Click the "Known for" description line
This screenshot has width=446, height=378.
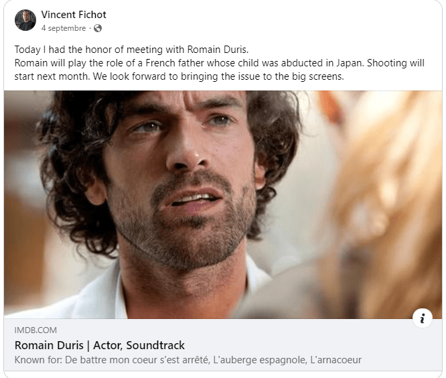[x=188, y=360]
